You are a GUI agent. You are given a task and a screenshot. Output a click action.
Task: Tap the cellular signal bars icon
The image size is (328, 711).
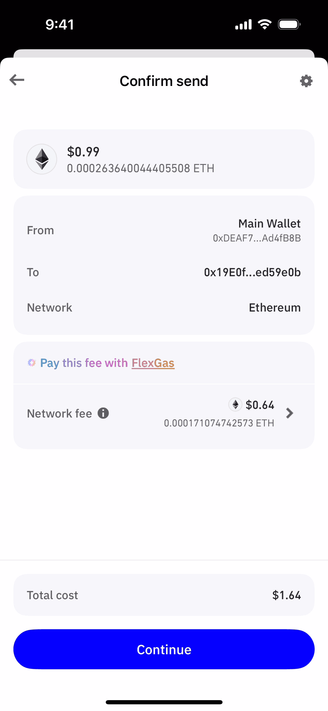243,24
